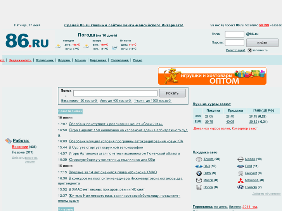Open the Регистрация link

pyautogui.click(x=235, y=50)
